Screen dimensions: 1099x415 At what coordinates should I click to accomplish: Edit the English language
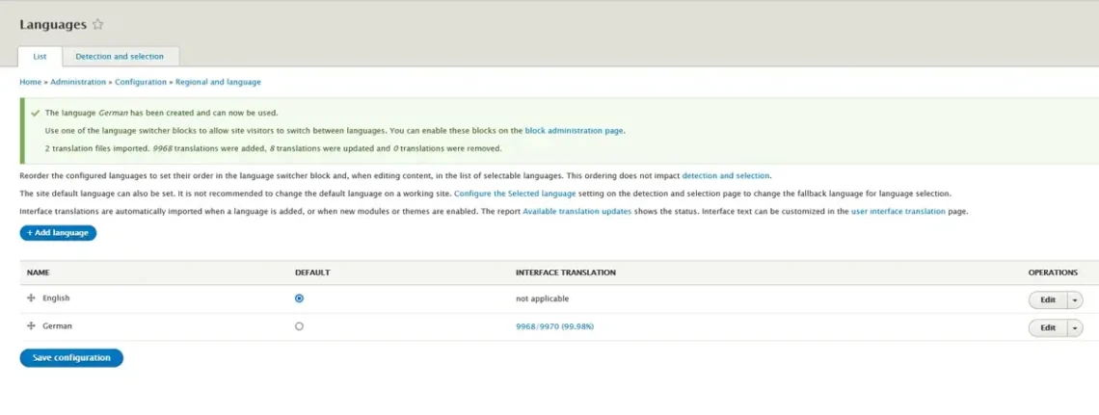click(1048, 300)
